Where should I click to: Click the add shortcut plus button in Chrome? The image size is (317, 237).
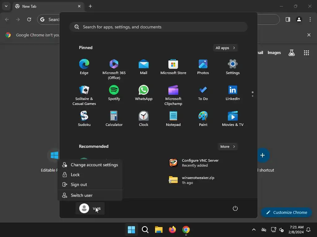(x=263, y=156)
